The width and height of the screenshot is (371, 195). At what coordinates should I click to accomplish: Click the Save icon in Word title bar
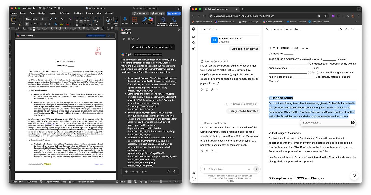point(44,8)
